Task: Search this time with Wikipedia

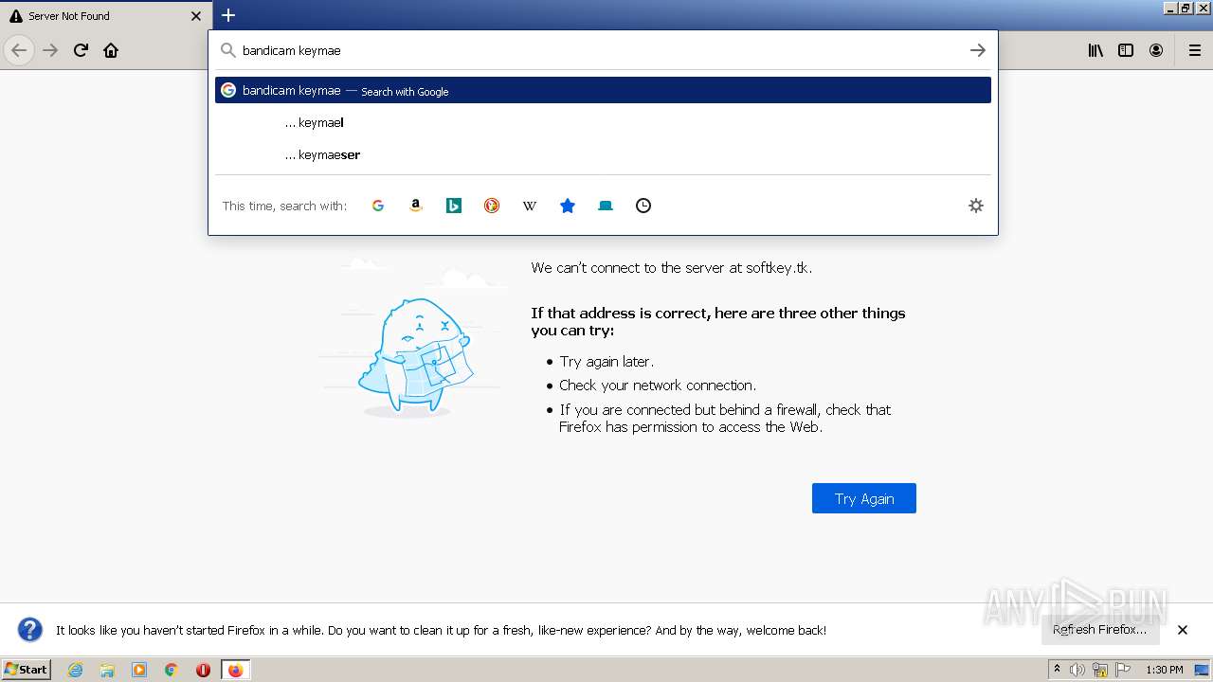Action: click(x=530, y=206)
